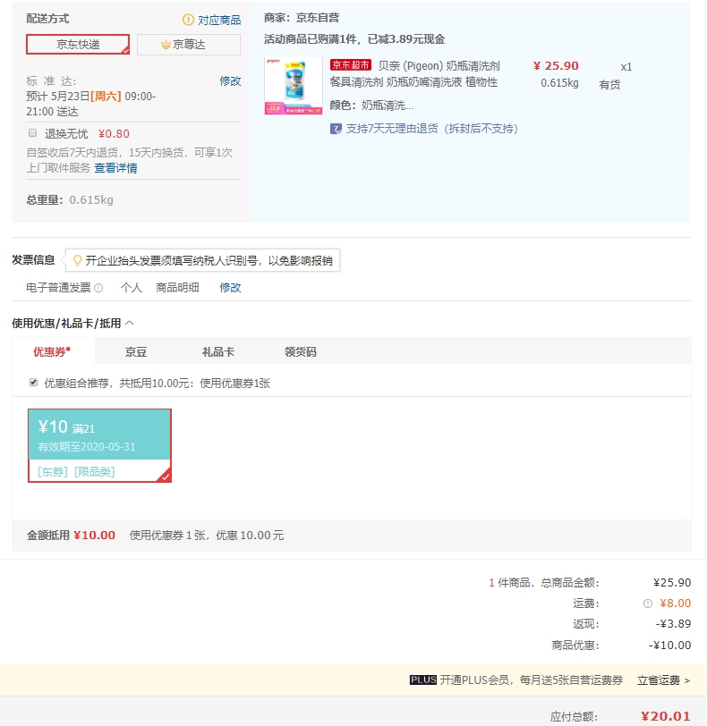Click the crown icon on 京尊达
Image resolution: width=707 pixels, height=726 pixels.
[x=166, y=45]
